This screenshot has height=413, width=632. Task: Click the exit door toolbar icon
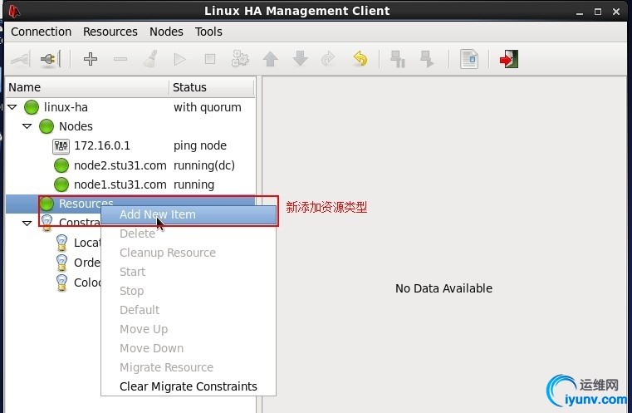pyautogui.click(x=508, y=59)
